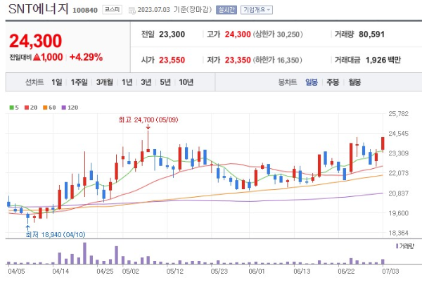Click the 거래량 volume legend label

click(407, 245)
